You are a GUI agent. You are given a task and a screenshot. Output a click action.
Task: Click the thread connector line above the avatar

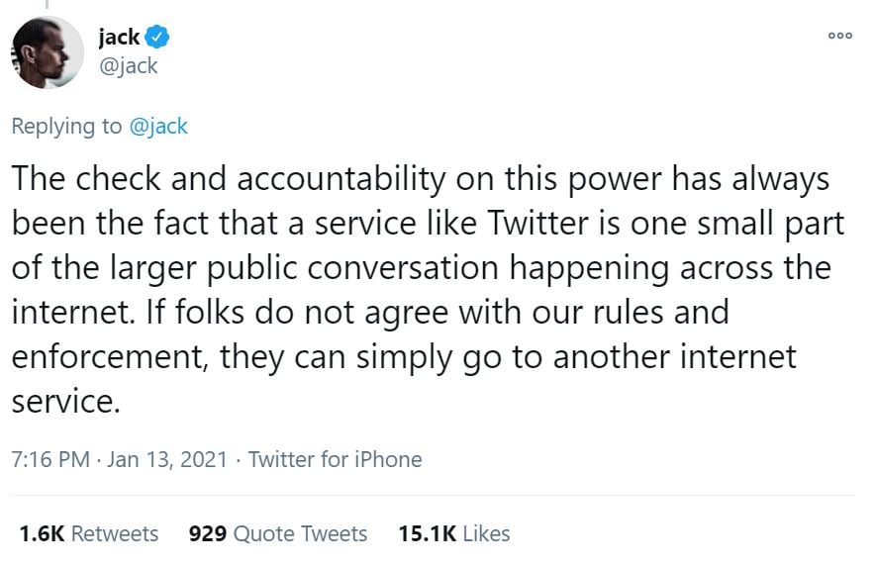click(x=46, y=5)
